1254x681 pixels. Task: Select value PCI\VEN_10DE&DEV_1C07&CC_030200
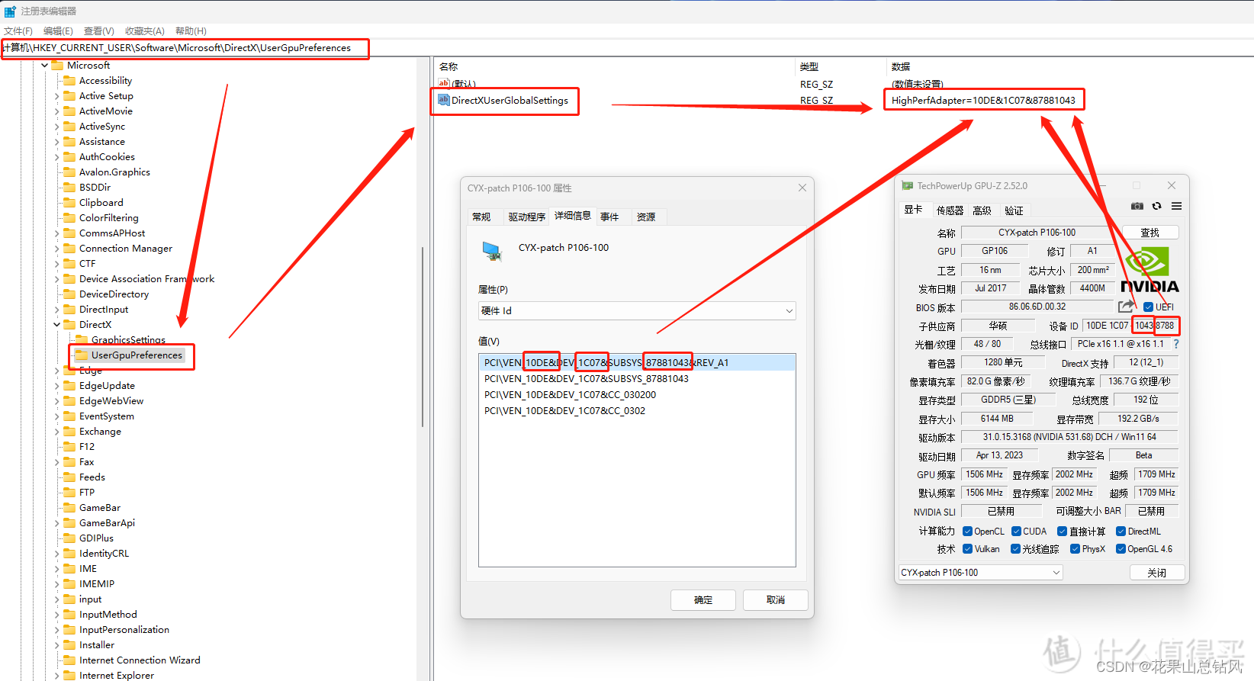pyautogui.click(x=571, y=394)
